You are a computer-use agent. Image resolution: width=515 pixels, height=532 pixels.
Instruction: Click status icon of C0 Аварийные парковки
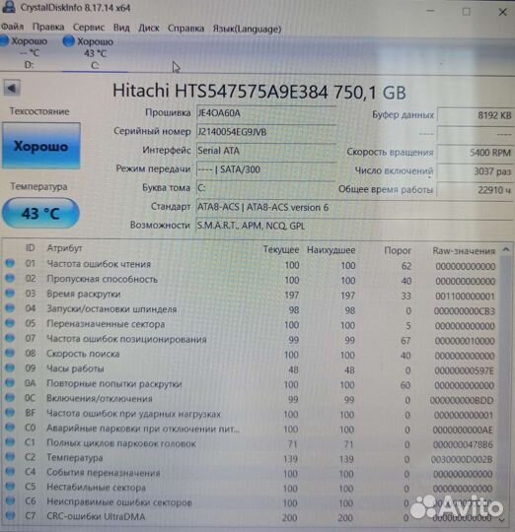coord(10,428)
